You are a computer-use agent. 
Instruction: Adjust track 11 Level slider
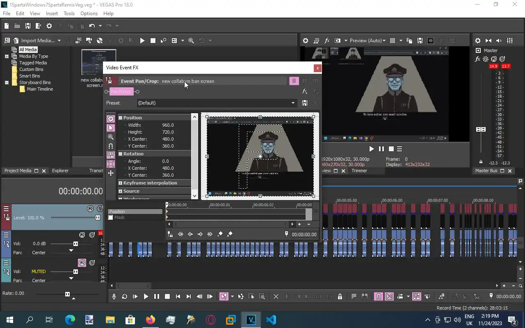pos(98,218)
